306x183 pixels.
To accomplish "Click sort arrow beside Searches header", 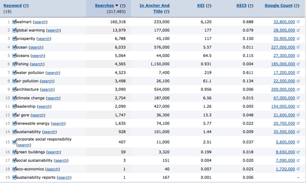I will coord(117,5).
